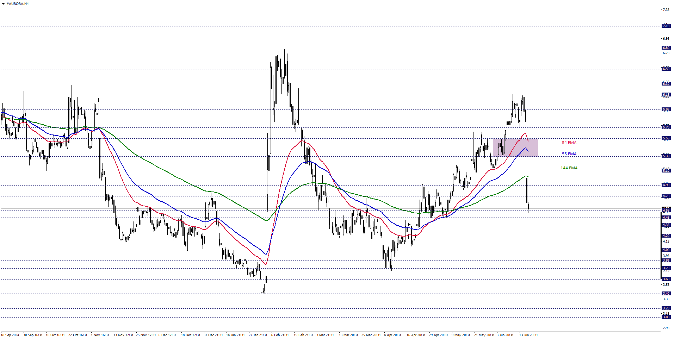Select the blue 55 EMA label
Image resolution: width=675 pixels, height=339 pixels.
[x=569, y=154]
